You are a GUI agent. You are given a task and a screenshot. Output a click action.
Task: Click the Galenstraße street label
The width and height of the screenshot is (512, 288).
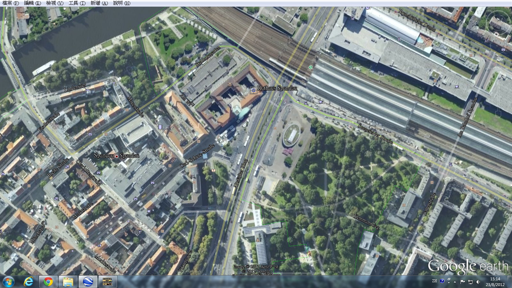pos(429,204)
